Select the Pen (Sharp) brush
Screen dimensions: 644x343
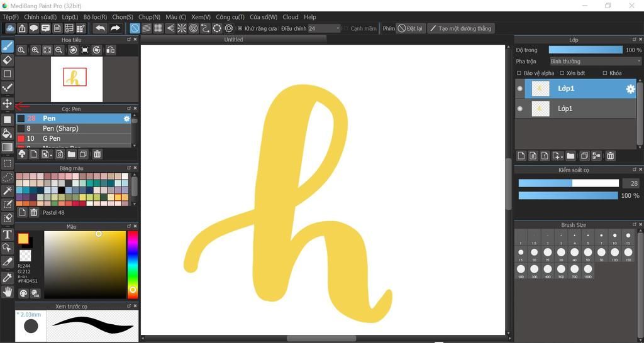[x=74, y=128]
